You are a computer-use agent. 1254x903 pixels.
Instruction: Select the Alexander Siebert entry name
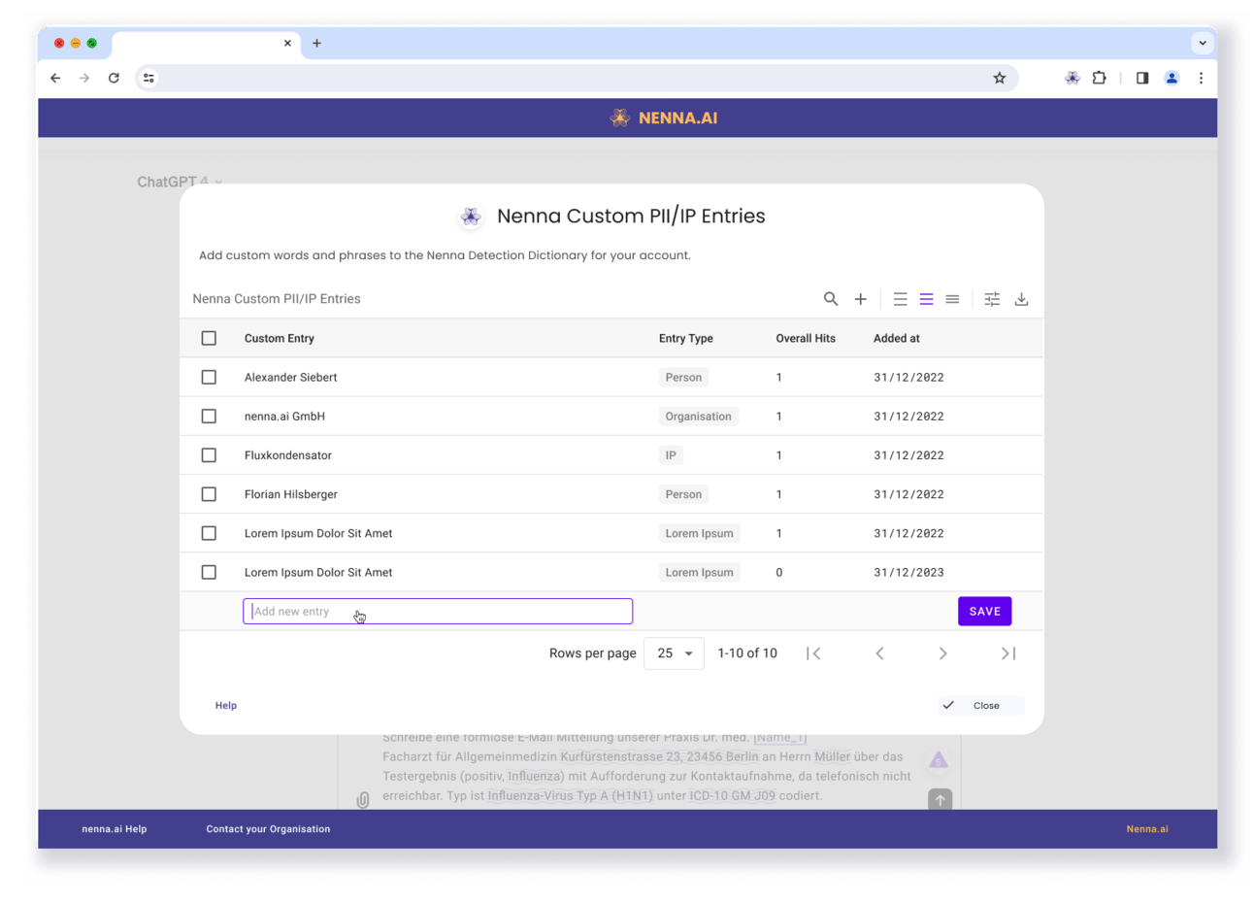(x=291, y=377)
